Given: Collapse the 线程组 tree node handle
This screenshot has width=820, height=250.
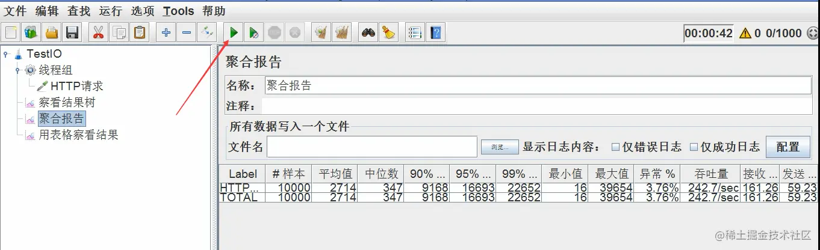Looking at the screenshot, I should (x=18, y=70).
